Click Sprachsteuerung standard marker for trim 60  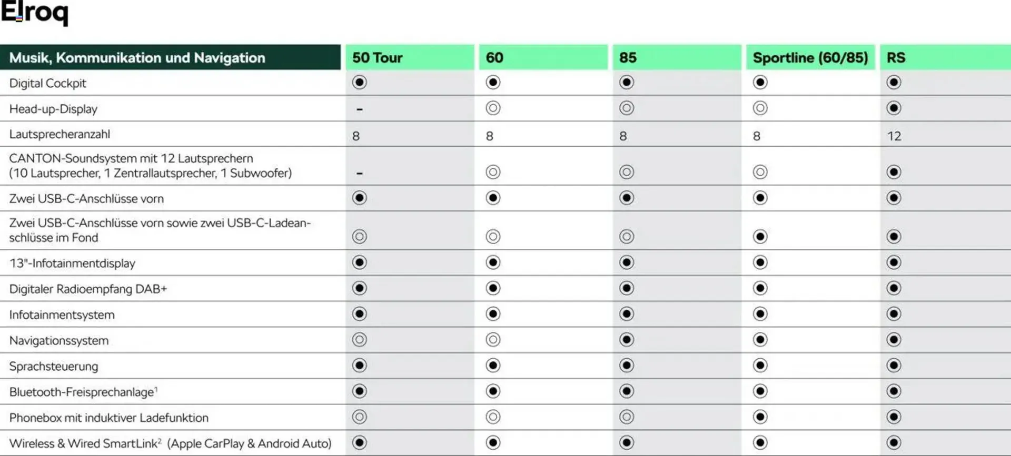493,366
